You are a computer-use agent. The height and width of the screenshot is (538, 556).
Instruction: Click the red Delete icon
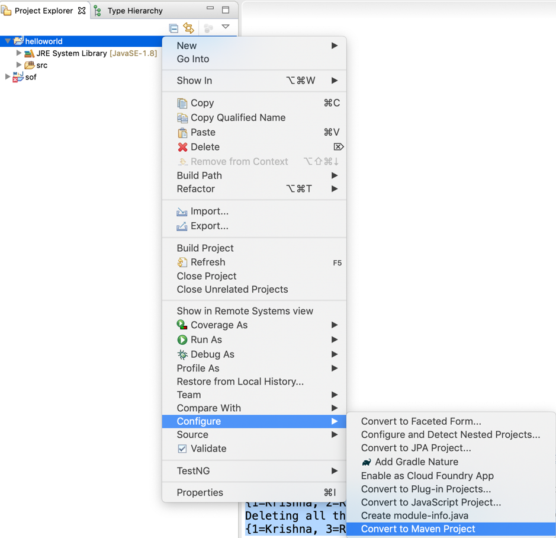(182, 146)
